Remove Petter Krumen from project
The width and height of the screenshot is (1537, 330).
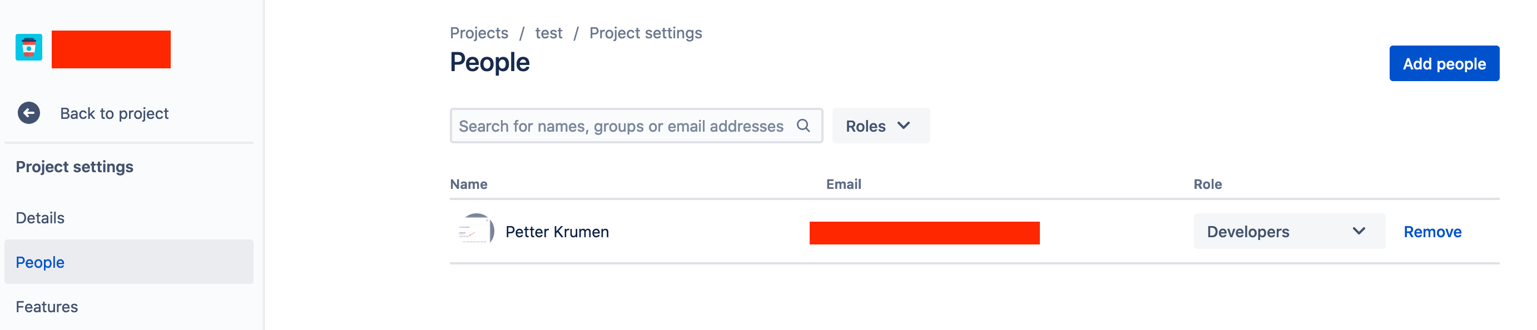(1432, 232)
